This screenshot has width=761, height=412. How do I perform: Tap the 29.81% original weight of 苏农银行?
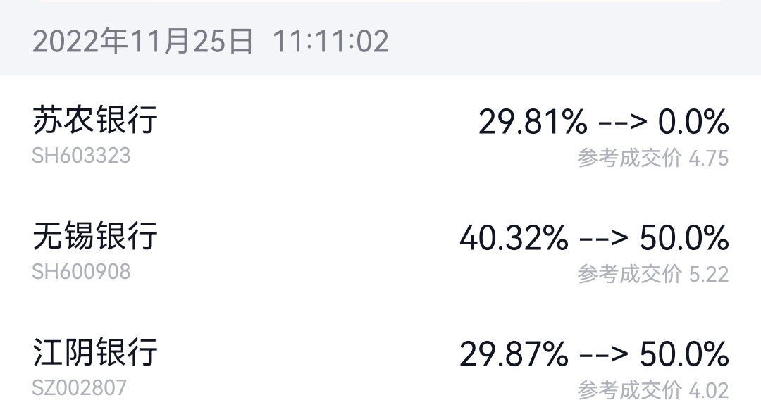pos(533,123)
